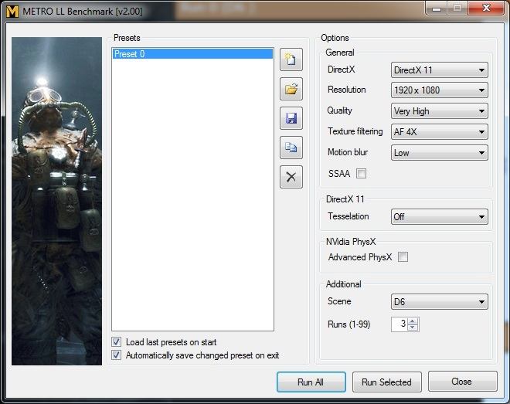
Task: Toggle the SSAA checkbox
Action: [x=361, y=173]
